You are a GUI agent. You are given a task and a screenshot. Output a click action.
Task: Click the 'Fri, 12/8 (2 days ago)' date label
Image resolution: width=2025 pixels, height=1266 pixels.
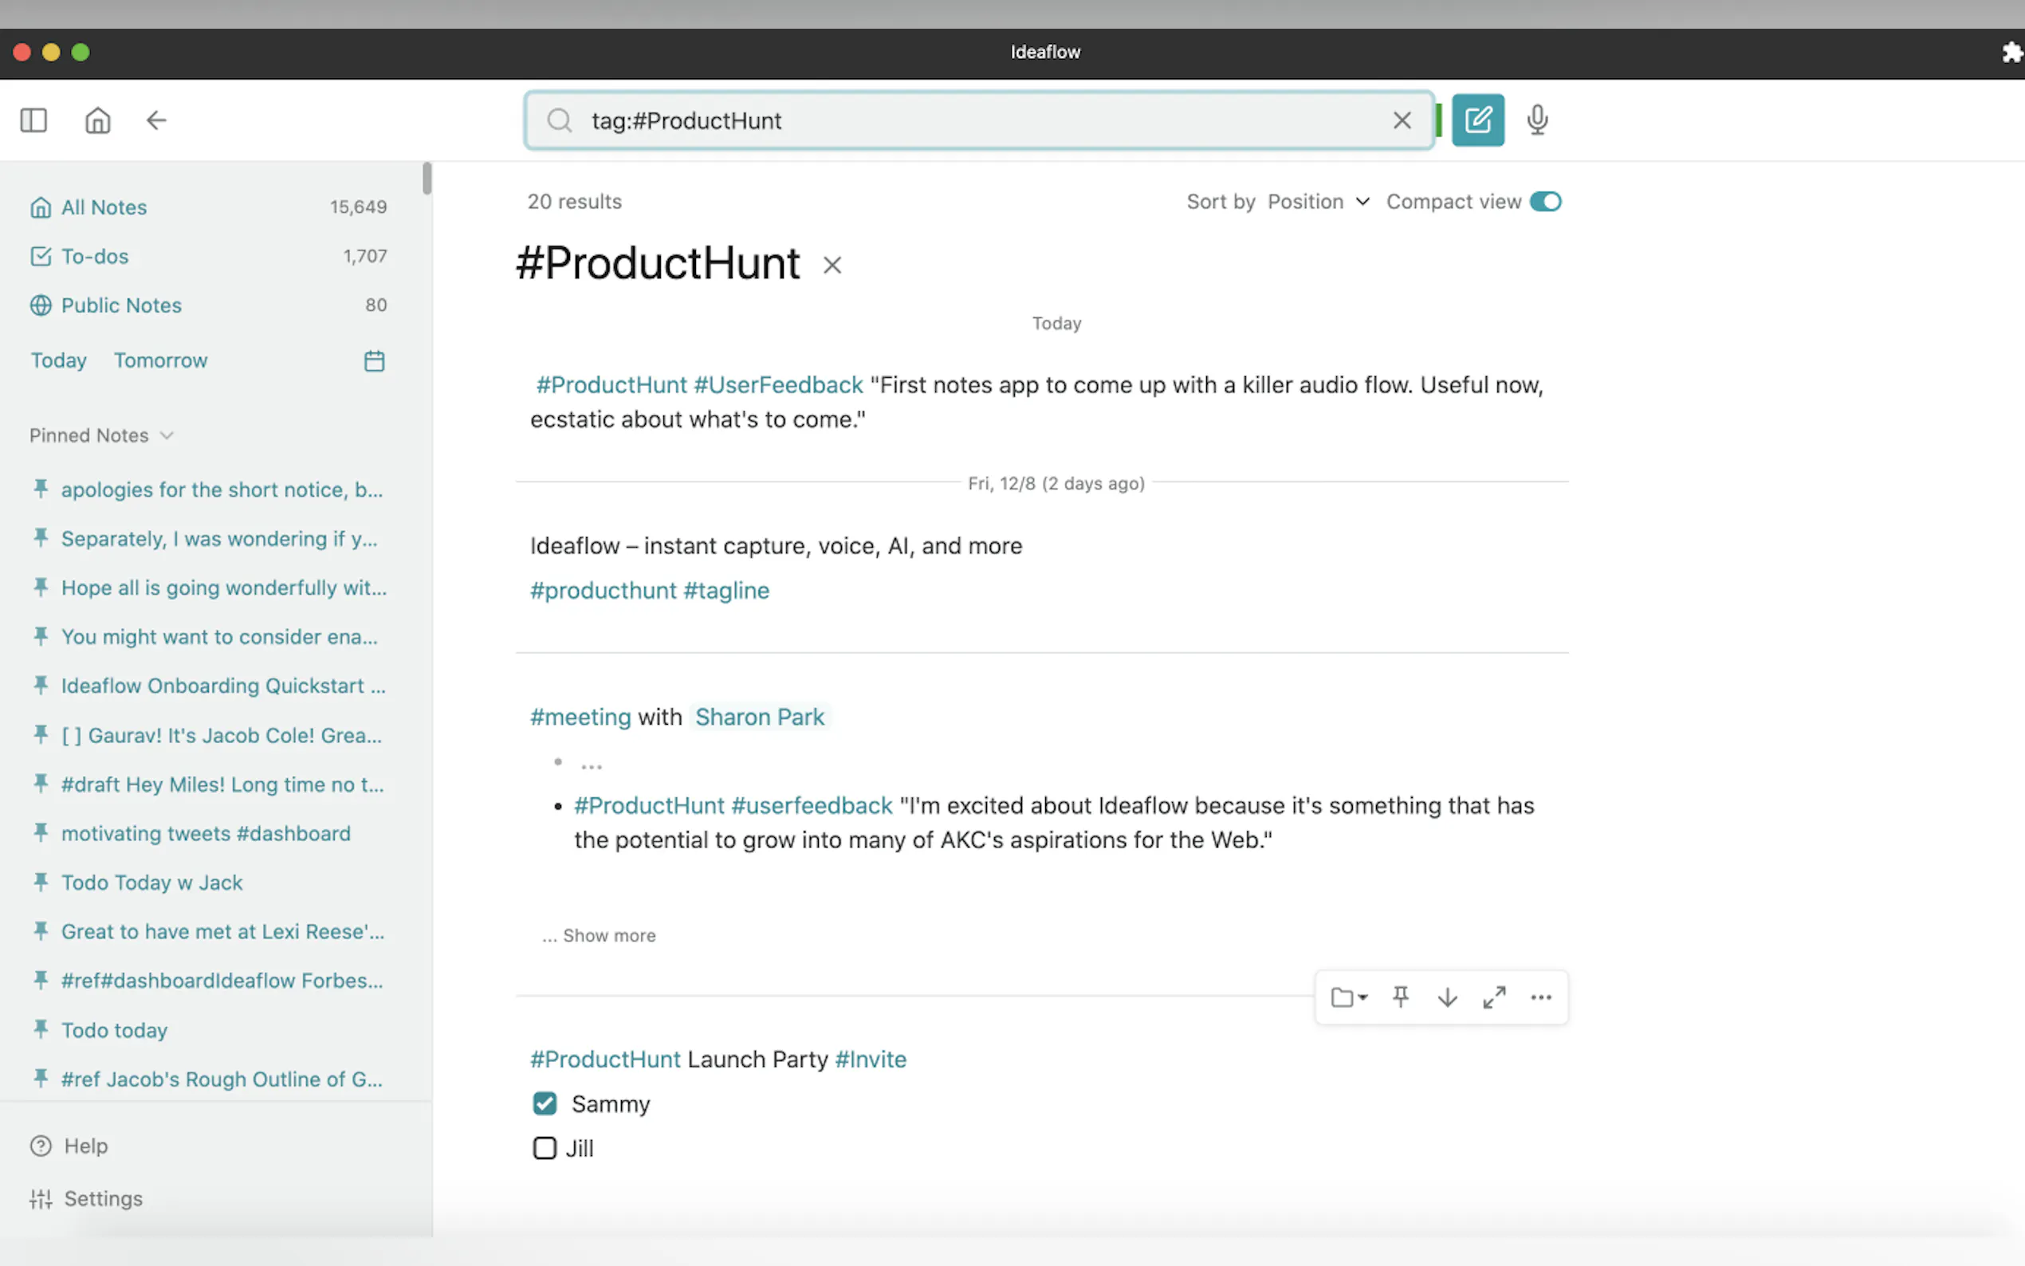pos(1056,483)
